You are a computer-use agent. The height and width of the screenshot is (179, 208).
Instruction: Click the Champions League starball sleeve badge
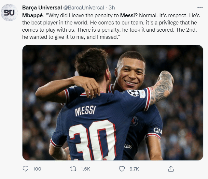(133, 93)
